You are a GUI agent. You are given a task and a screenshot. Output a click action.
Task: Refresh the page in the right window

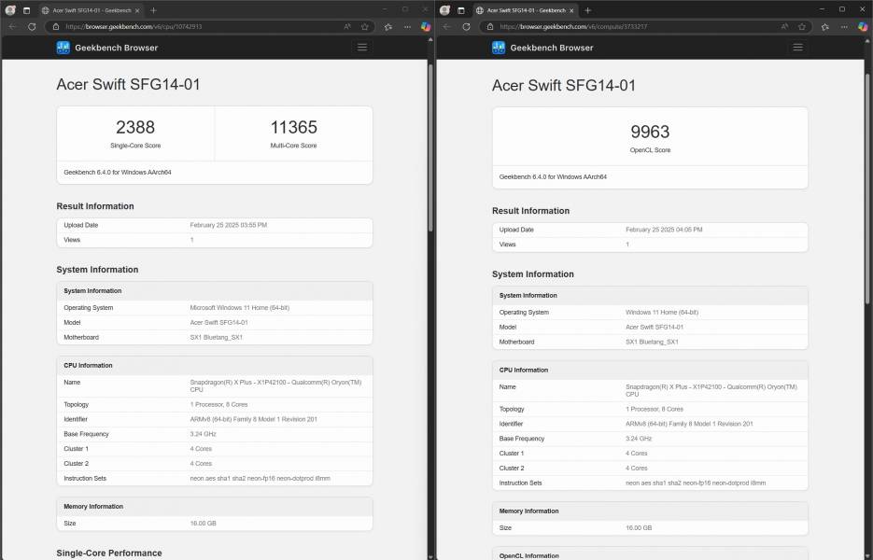pos(466,27)
